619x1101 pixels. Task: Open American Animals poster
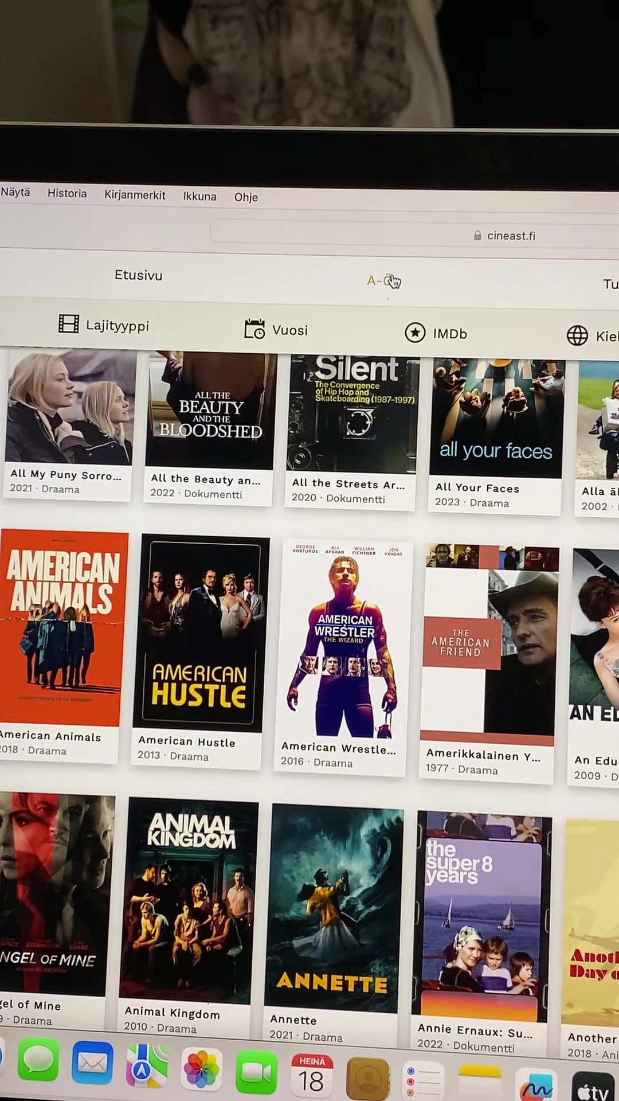click(x=62, y=628)
